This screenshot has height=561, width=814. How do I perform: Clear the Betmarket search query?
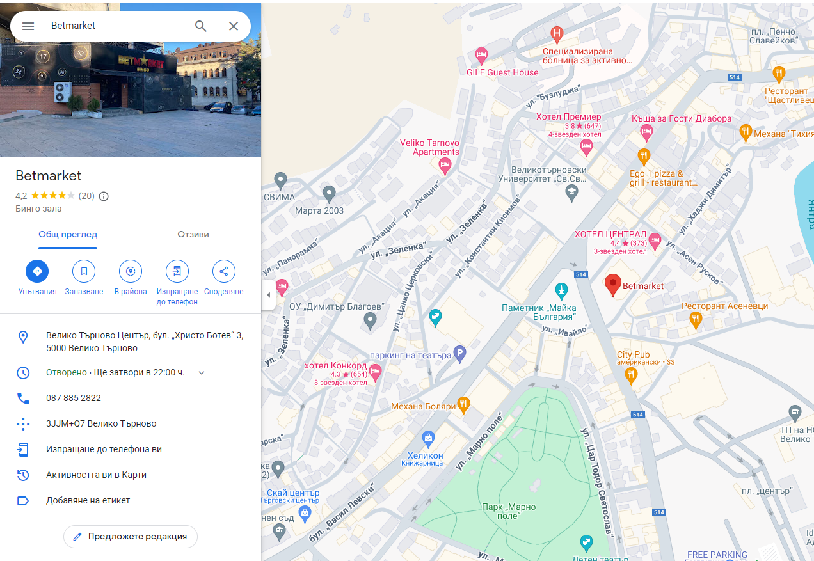click(234, 26)
